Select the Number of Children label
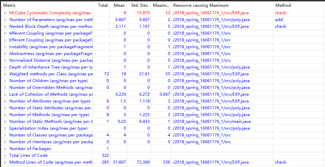 (x=49, y=81)
